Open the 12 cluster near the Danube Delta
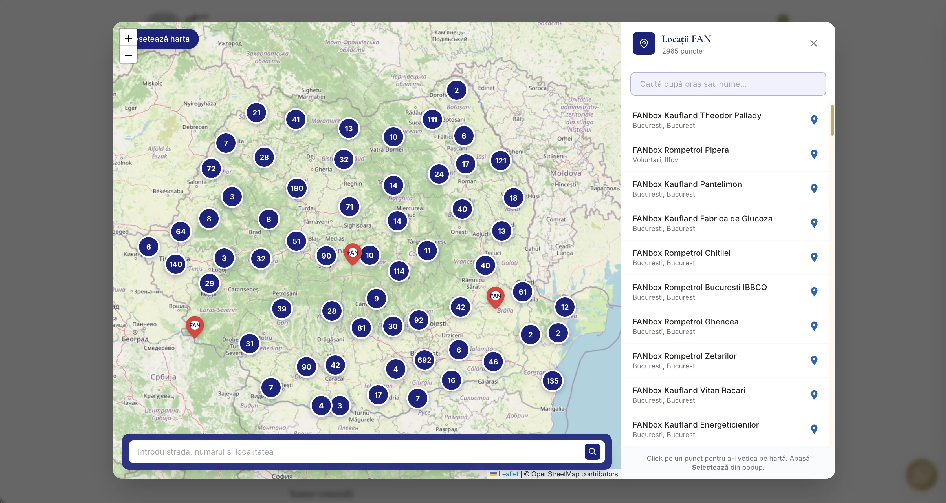Viewport: 946px width, 503px height. tap(565, 307)
